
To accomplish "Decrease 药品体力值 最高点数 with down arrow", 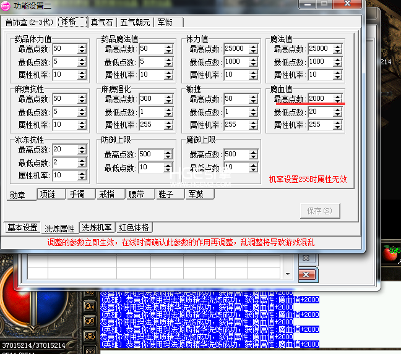I will tap(82, 51).
